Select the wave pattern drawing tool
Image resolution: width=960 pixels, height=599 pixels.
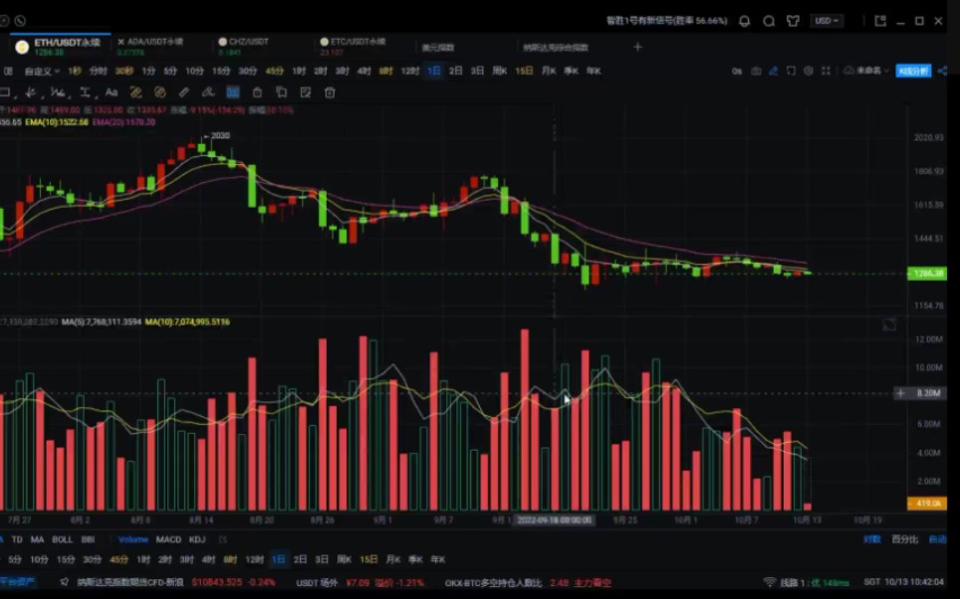tap(58, 93)
